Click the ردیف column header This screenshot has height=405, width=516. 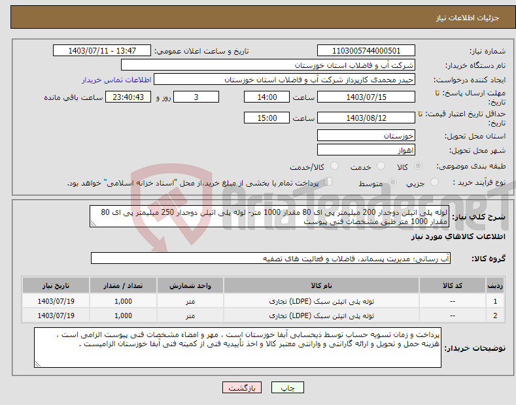tap(495, 285)
